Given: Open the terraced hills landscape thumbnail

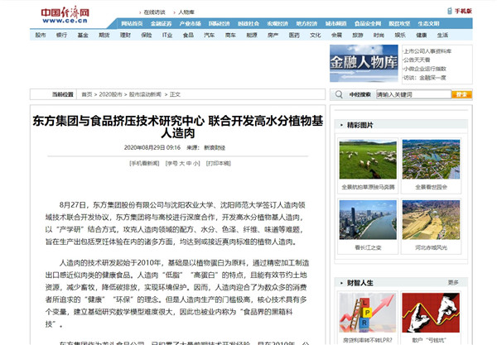Looking at the screenshot, I should point(431,220).
